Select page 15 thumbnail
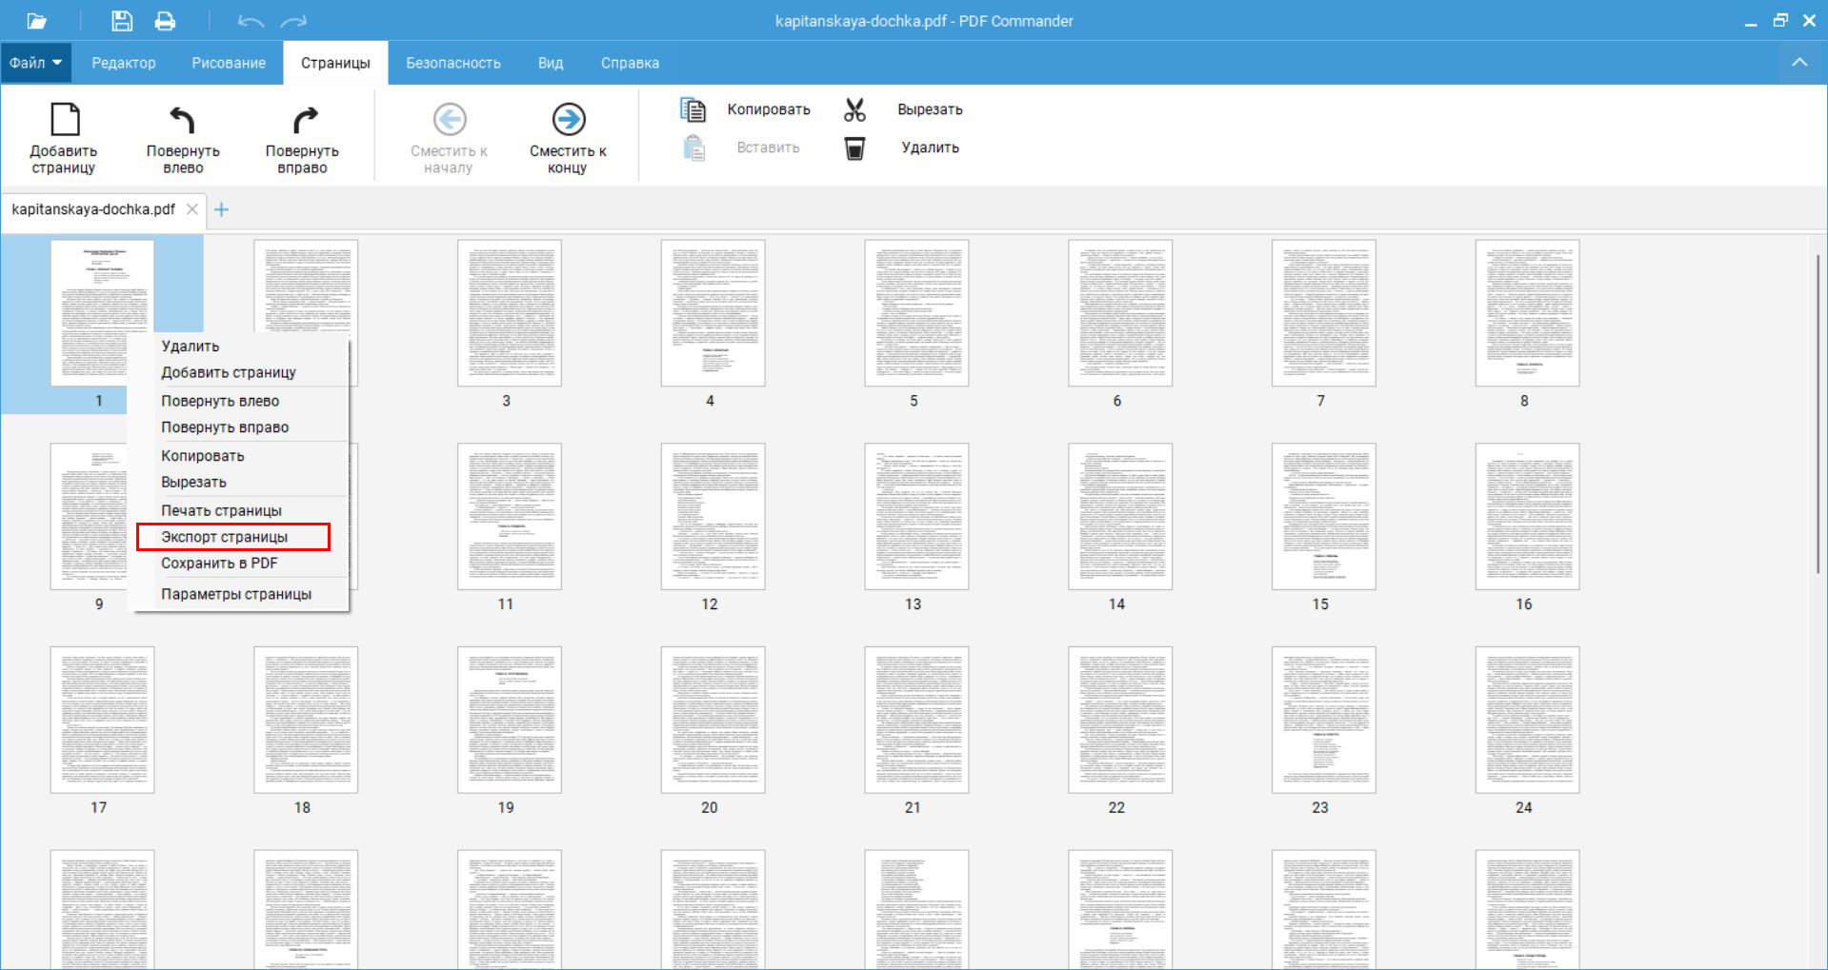 click(1324, 517)
